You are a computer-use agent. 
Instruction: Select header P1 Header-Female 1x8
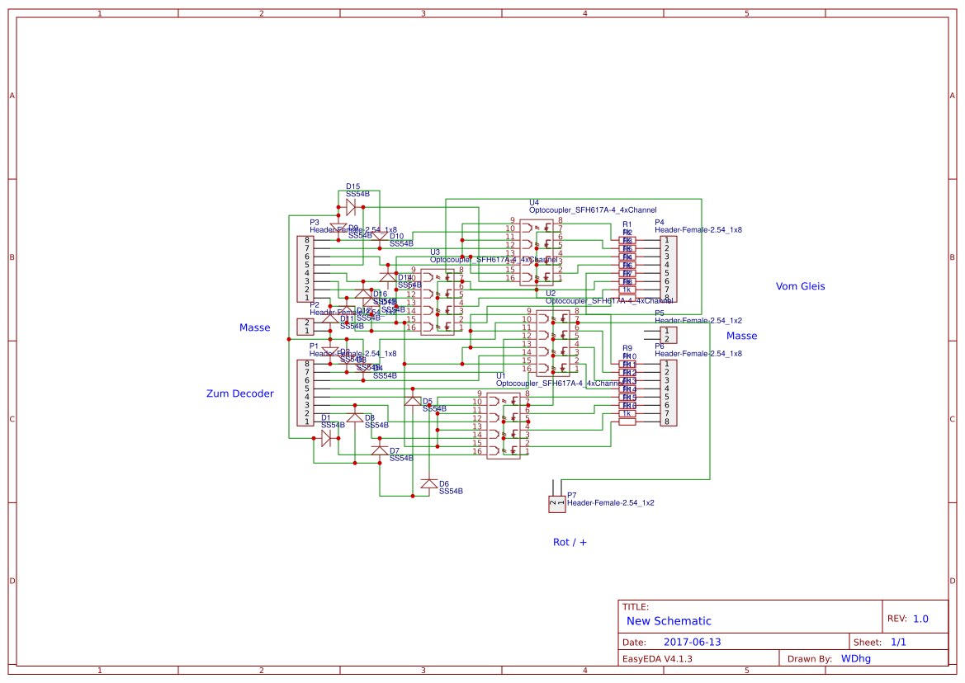coord(305,391)
